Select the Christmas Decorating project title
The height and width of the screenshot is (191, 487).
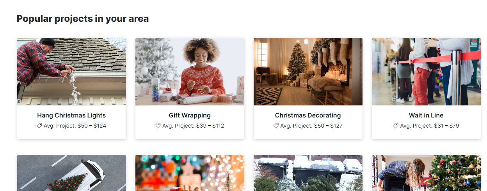point(308,116)
